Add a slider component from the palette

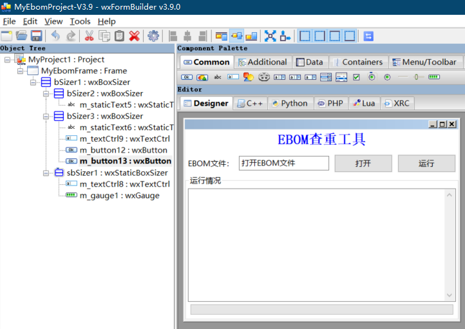point(419,77)
